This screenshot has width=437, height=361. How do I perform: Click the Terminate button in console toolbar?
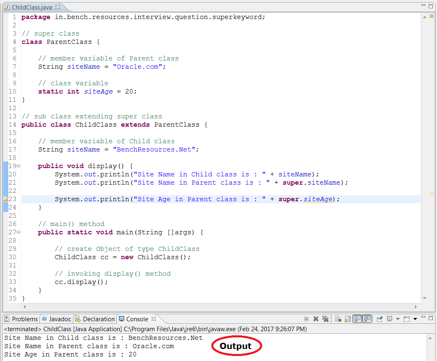pyautogui.click(x=306, y=319)
